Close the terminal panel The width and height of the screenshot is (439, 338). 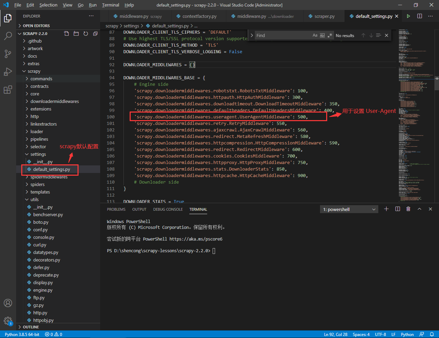point(430,209)
